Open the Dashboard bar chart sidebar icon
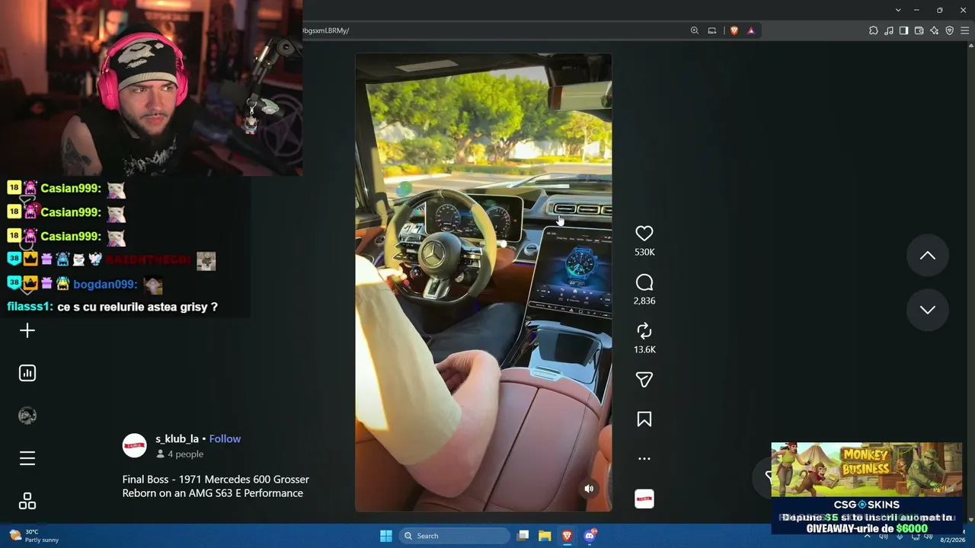Screen dimensions: 975x548 point(27,373)
